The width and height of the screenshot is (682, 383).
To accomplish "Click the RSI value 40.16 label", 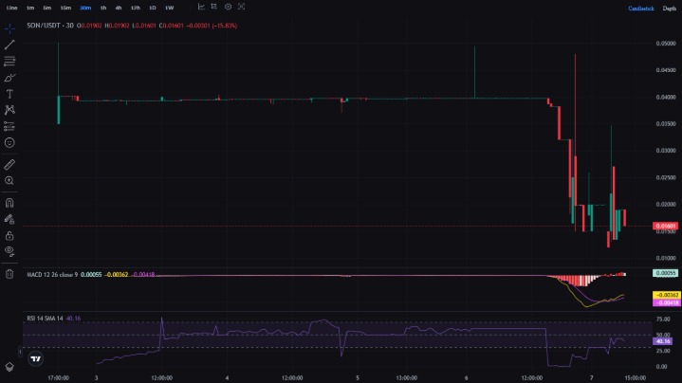I will click(662, 341).
